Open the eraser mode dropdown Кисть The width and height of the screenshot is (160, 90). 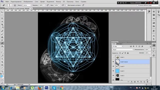coord(27,5)
